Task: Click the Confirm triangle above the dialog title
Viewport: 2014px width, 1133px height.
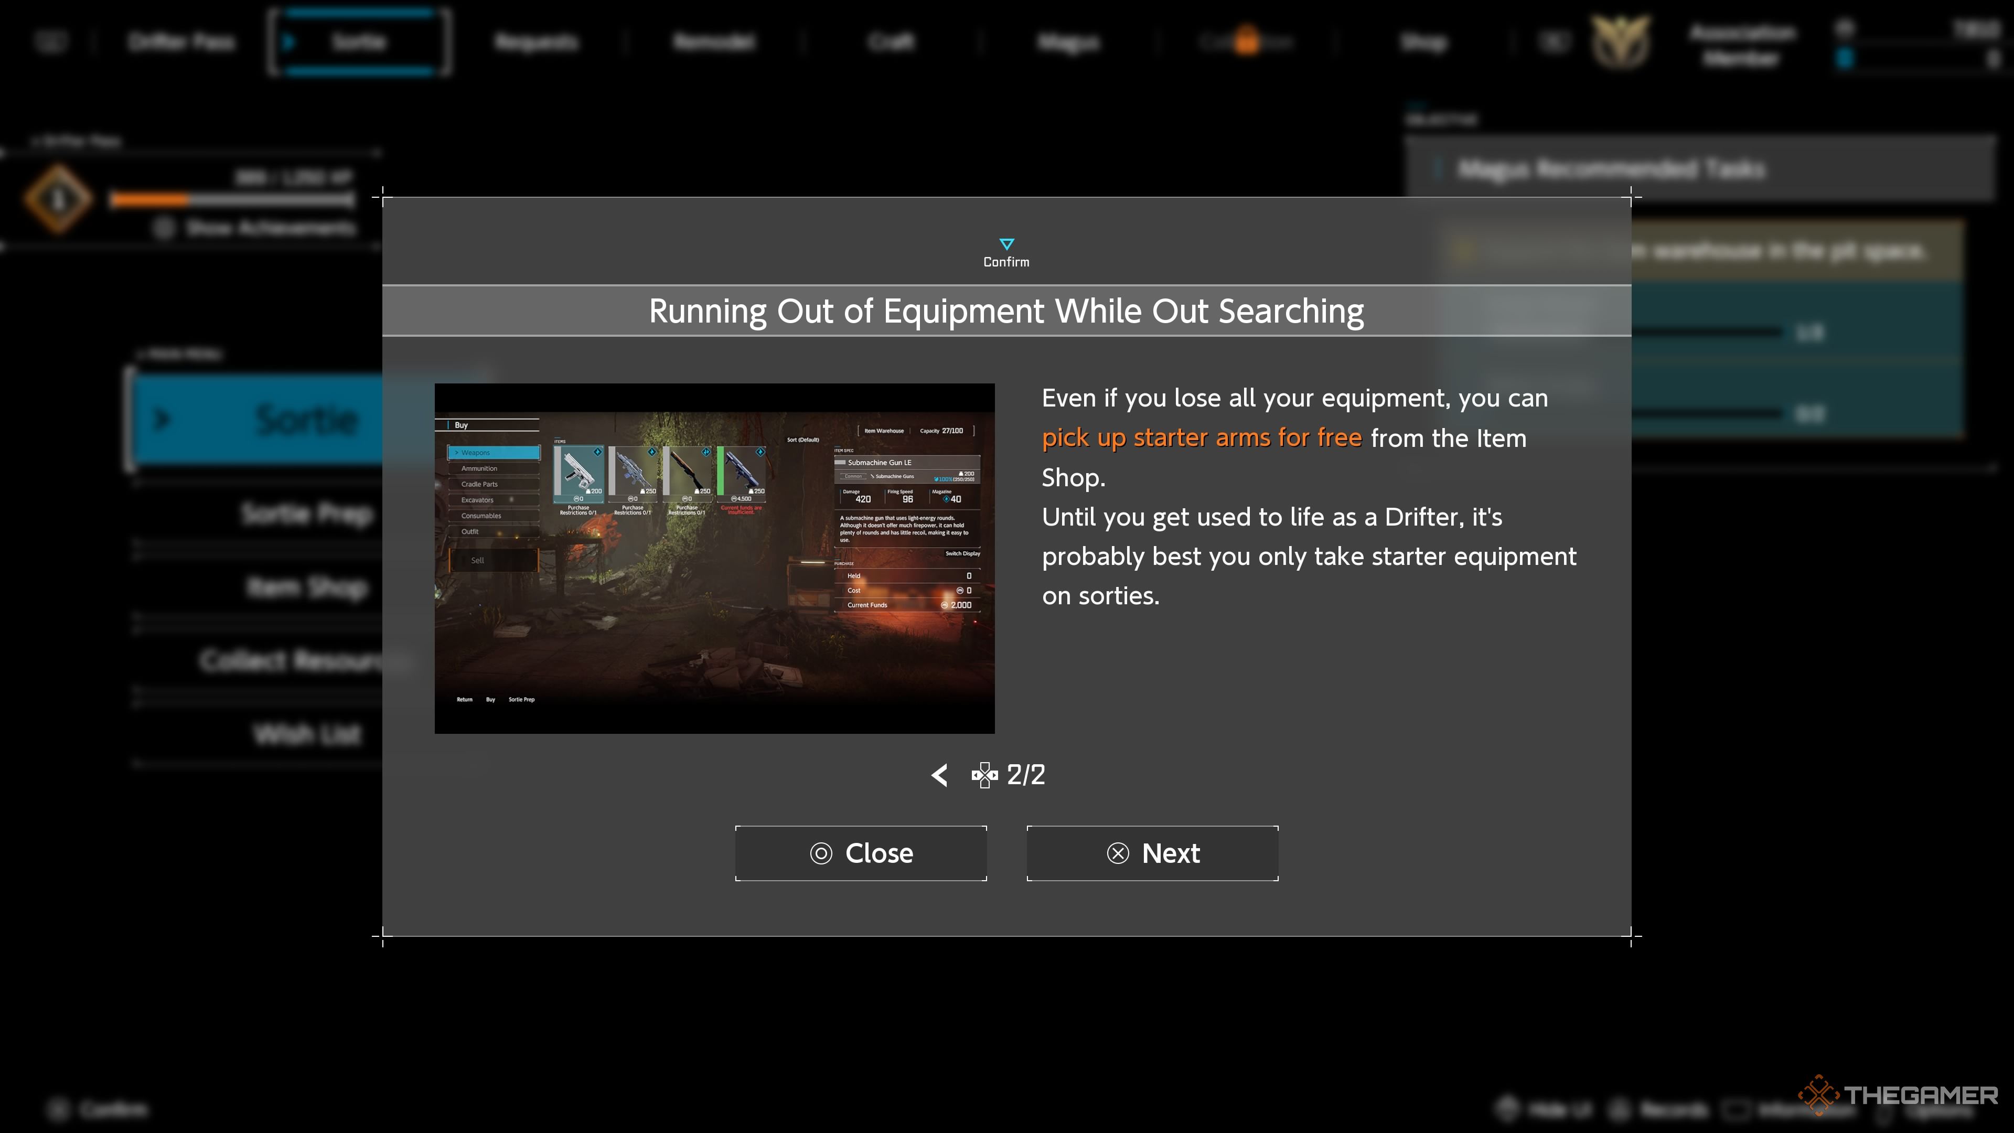Action: click(1007, 244)
